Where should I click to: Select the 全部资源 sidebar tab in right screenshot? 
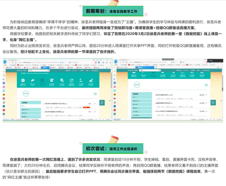(135, 94)
